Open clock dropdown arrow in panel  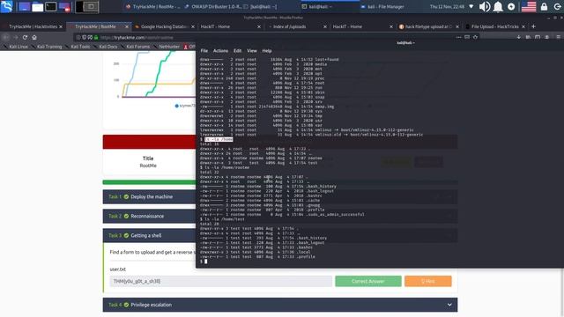click(x=471, y=6)
